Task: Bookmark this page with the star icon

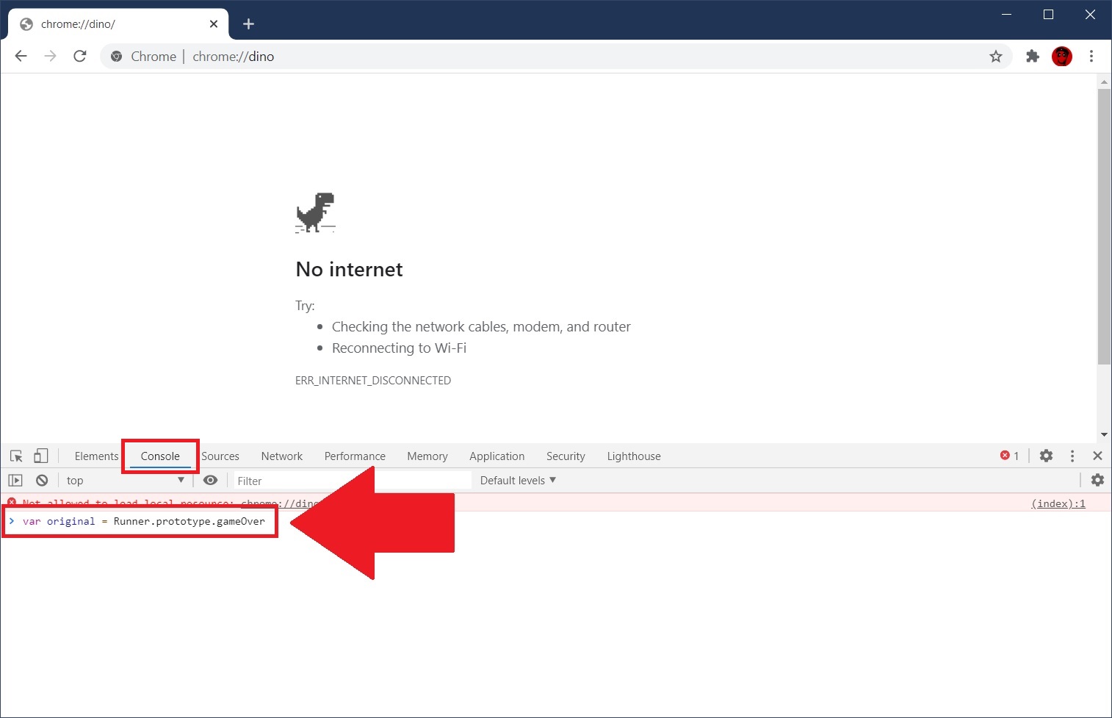Action: [996, 57]
